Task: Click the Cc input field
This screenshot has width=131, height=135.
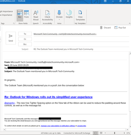Action: point(81,39)
